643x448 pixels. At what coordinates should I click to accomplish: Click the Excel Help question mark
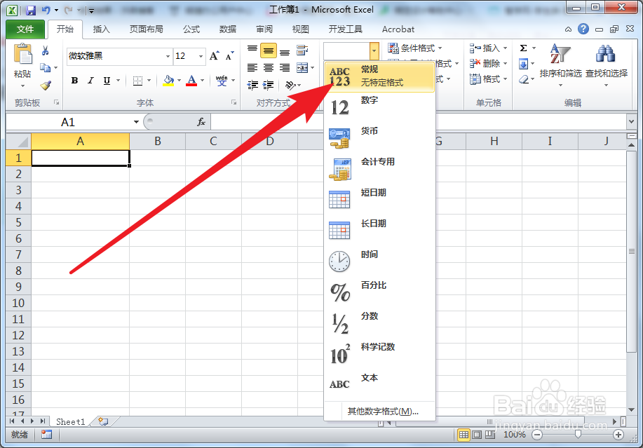[x=583, y=29]
